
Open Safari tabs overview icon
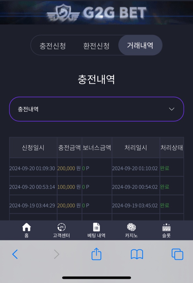pyautogui.click(x=177, y=254)
